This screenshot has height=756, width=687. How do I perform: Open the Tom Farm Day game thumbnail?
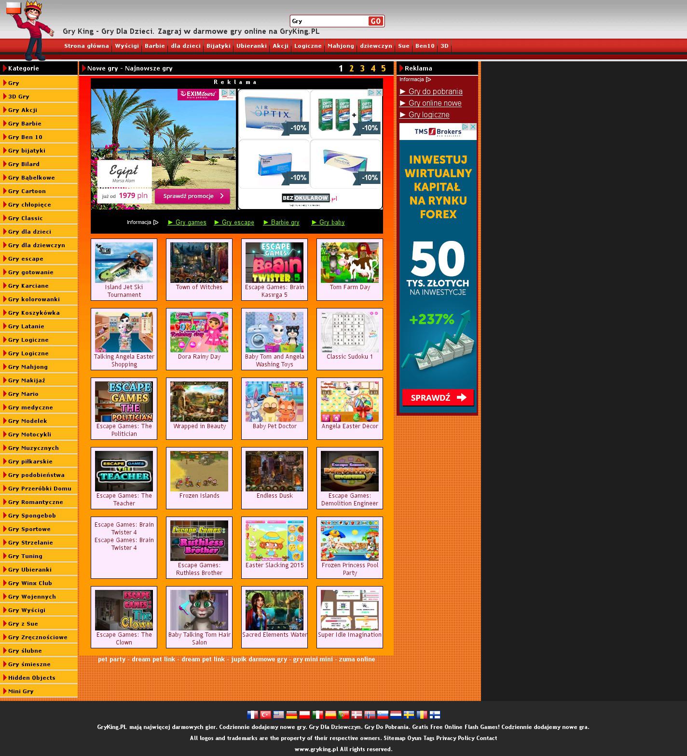[350, 263]
